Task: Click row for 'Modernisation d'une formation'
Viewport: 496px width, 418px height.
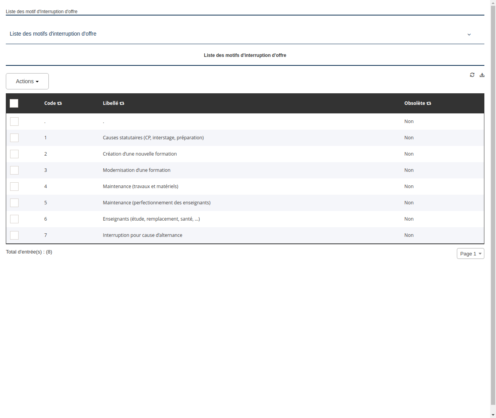Action: 136,170
